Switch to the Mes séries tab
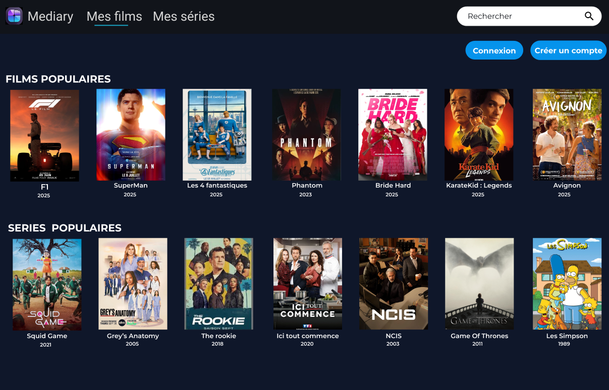Screen dimensions: 609x390 pyautogui.click(x=184, y=17)
